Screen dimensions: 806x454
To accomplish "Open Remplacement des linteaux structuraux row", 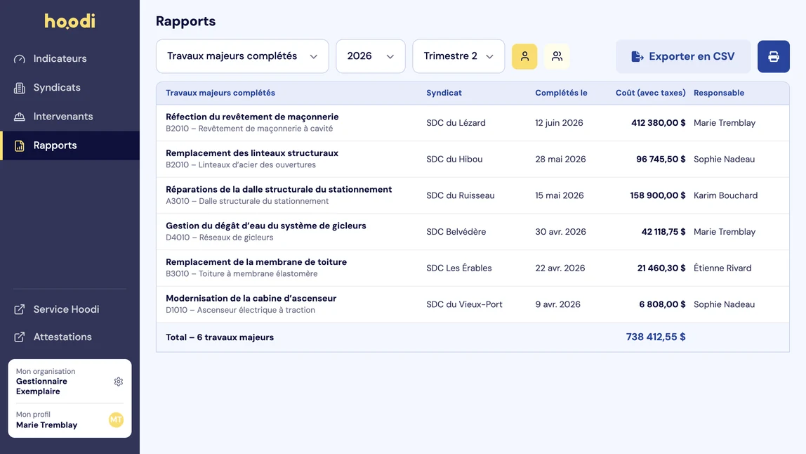I will [x=473, y=159].
